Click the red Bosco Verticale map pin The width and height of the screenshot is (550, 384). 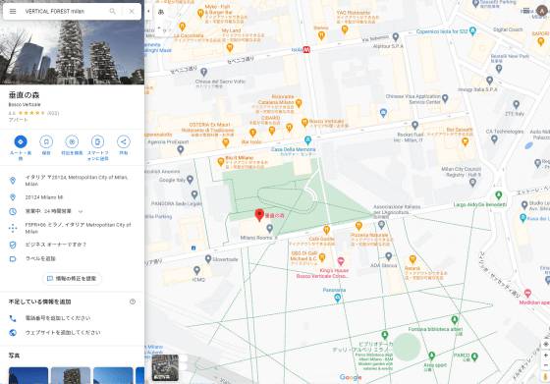coord(259,215)
